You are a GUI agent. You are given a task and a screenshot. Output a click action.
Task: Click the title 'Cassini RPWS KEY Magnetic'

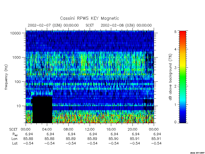point(89,18)
